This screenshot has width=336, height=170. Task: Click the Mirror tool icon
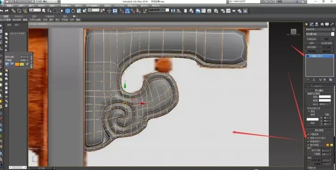pos(173,11)
